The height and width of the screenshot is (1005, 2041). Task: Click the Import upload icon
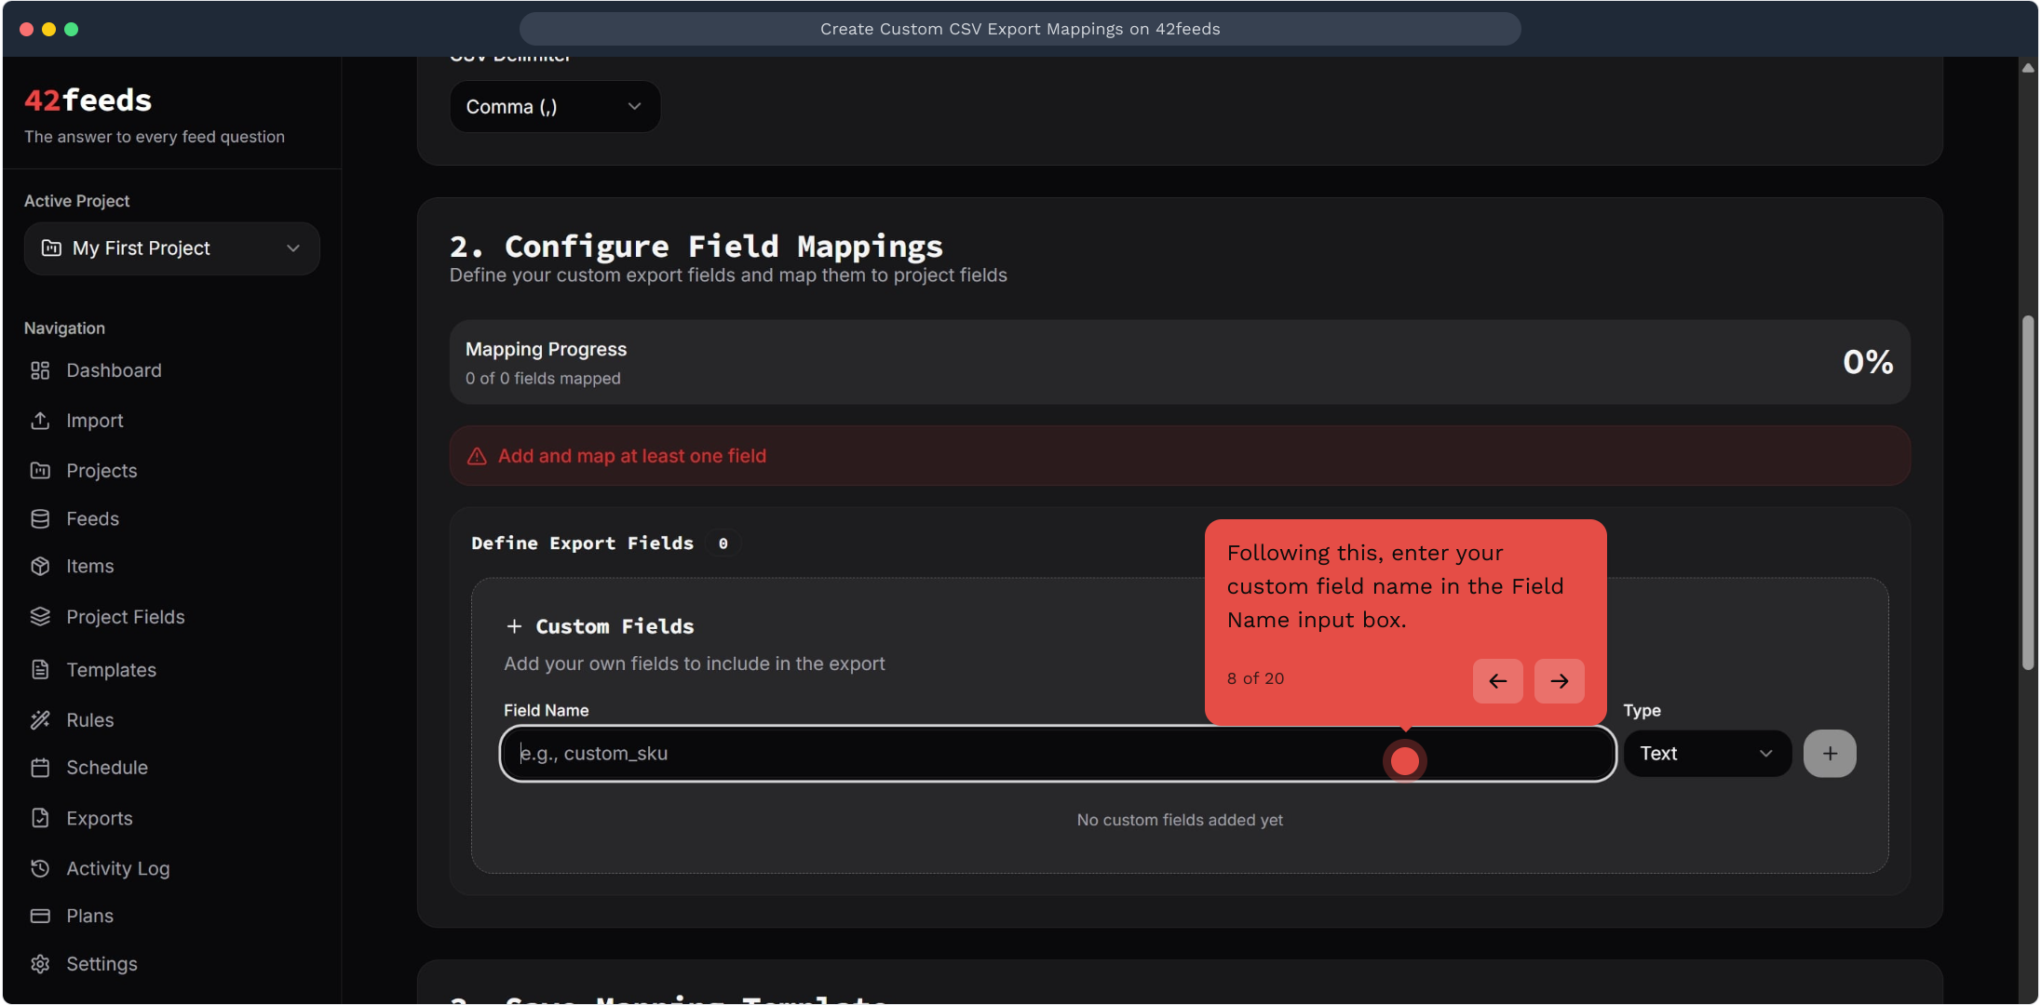tap(40, 421)
